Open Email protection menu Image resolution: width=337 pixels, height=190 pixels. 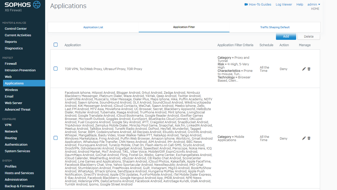coord(9,97)
